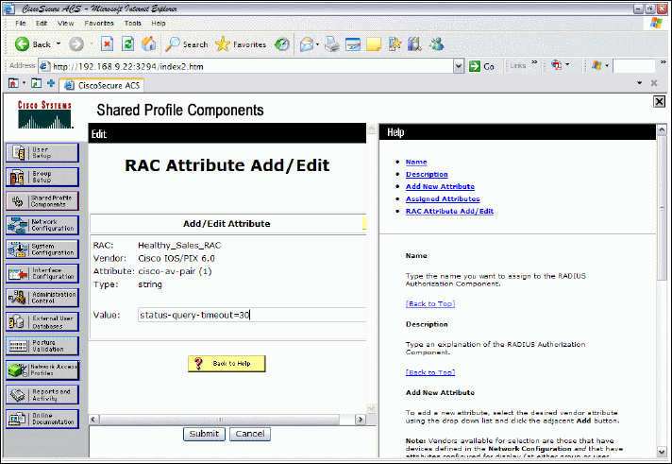672x464 pixels.
Task: Open the Favorites menu
Action: tap(98, 22)
